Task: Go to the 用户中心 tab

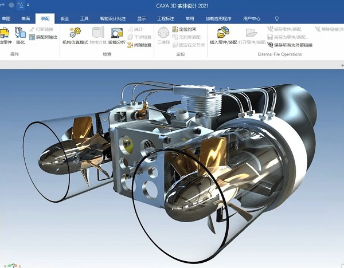Action: tap(250, 18)
